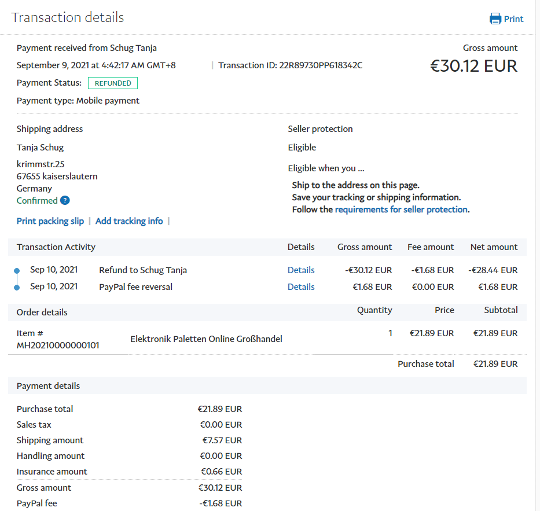The image size is (540, 511).
Task: View Details for Refund to Schug Tanja
Action: pyautogui.click(x=301, y=270)
